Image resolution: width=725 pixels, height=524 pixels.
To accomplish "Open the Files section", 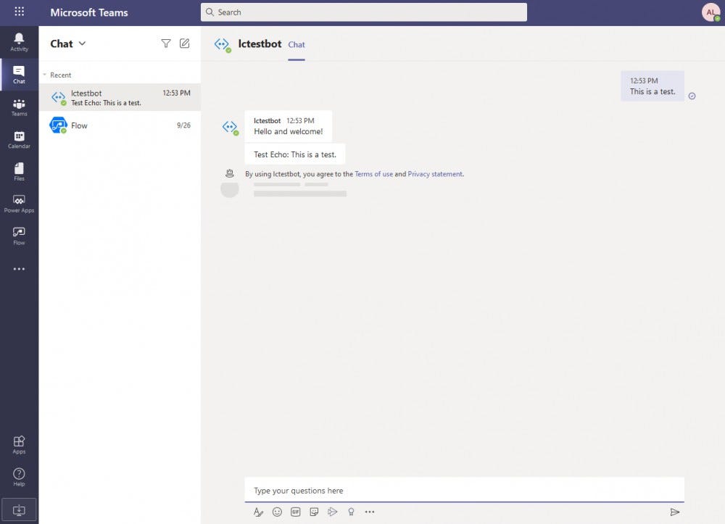I will pos(18,170).
